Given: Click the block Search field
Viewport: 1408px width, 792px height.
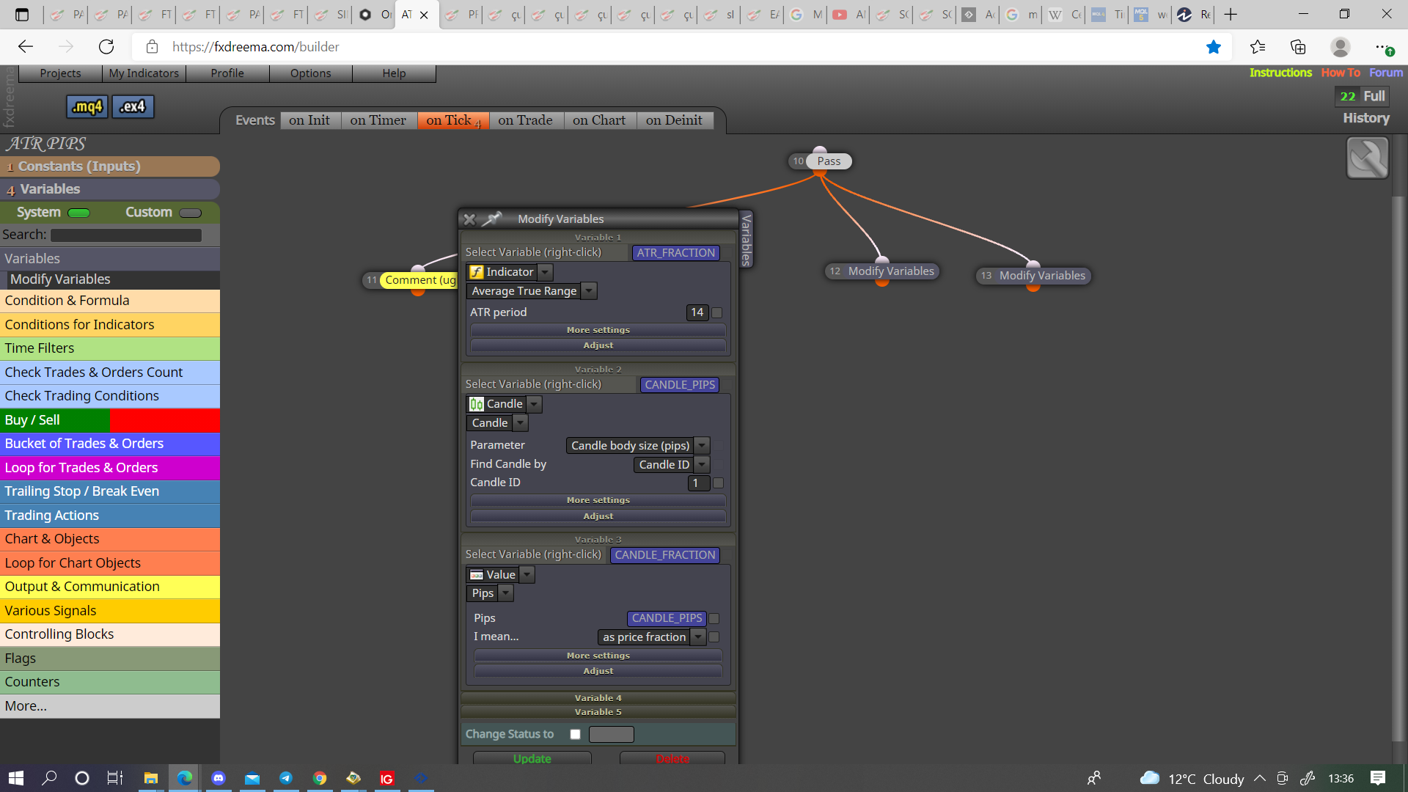Looking at the screenshot, I should click(x=126, y=235).
